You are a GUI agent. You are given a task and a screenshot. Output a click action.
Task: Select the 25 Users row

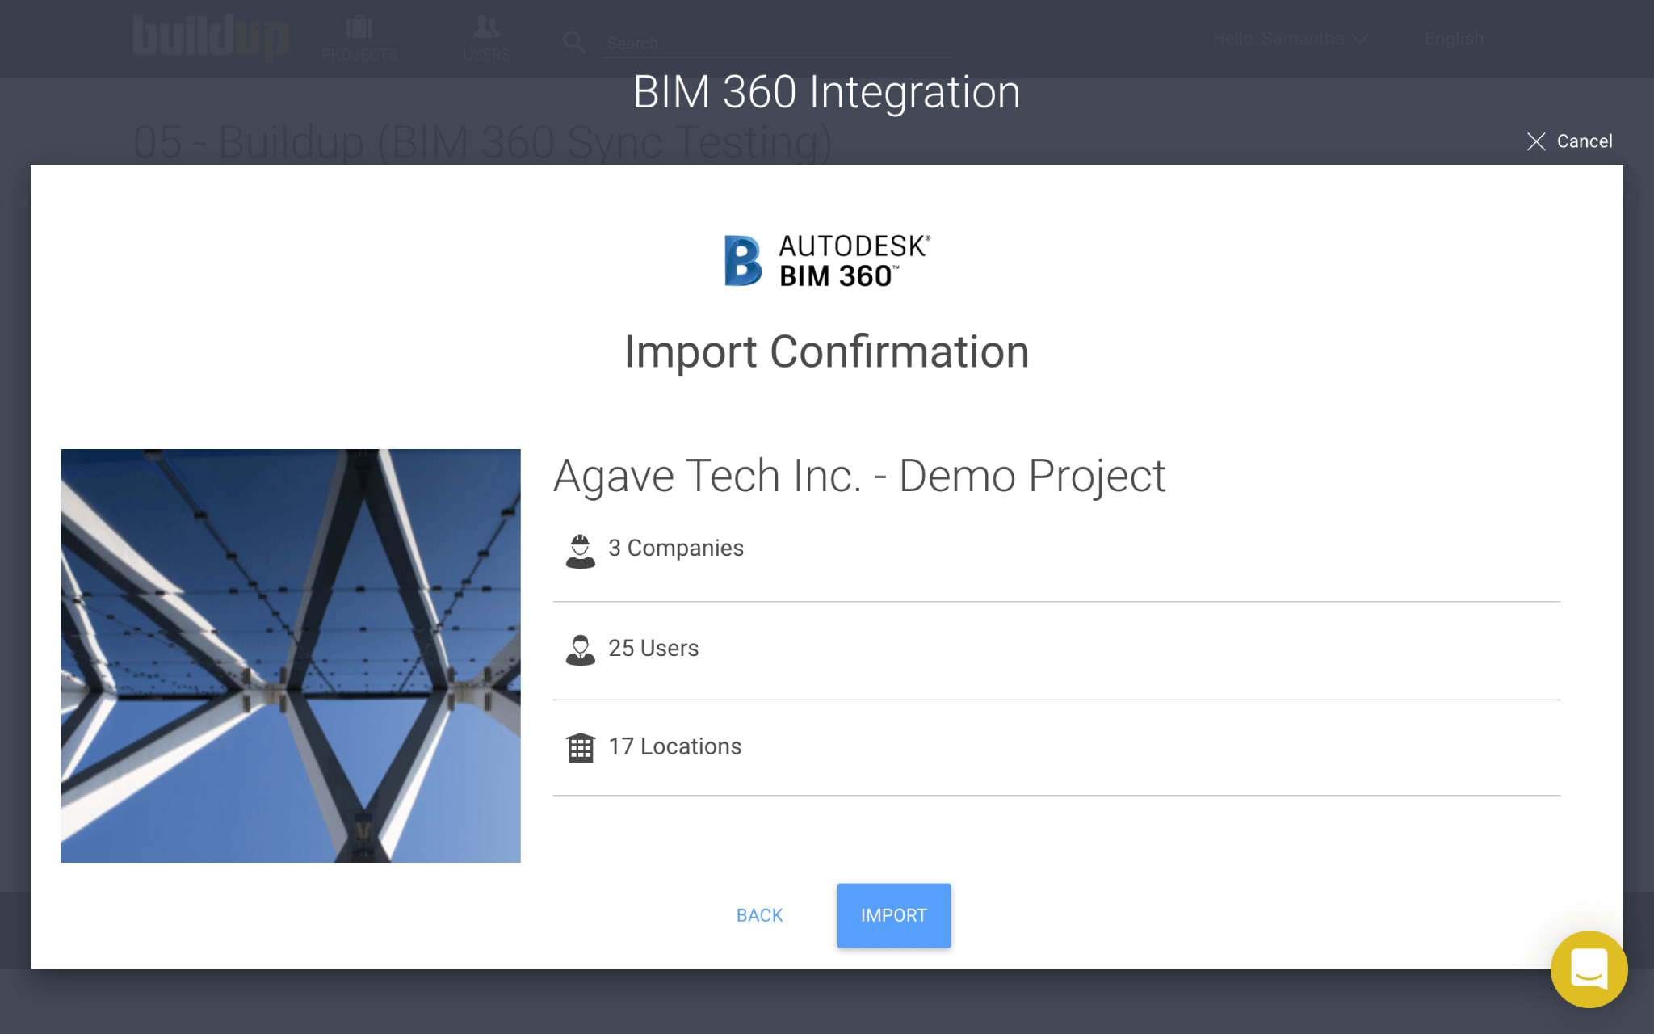pos(1056,650)
